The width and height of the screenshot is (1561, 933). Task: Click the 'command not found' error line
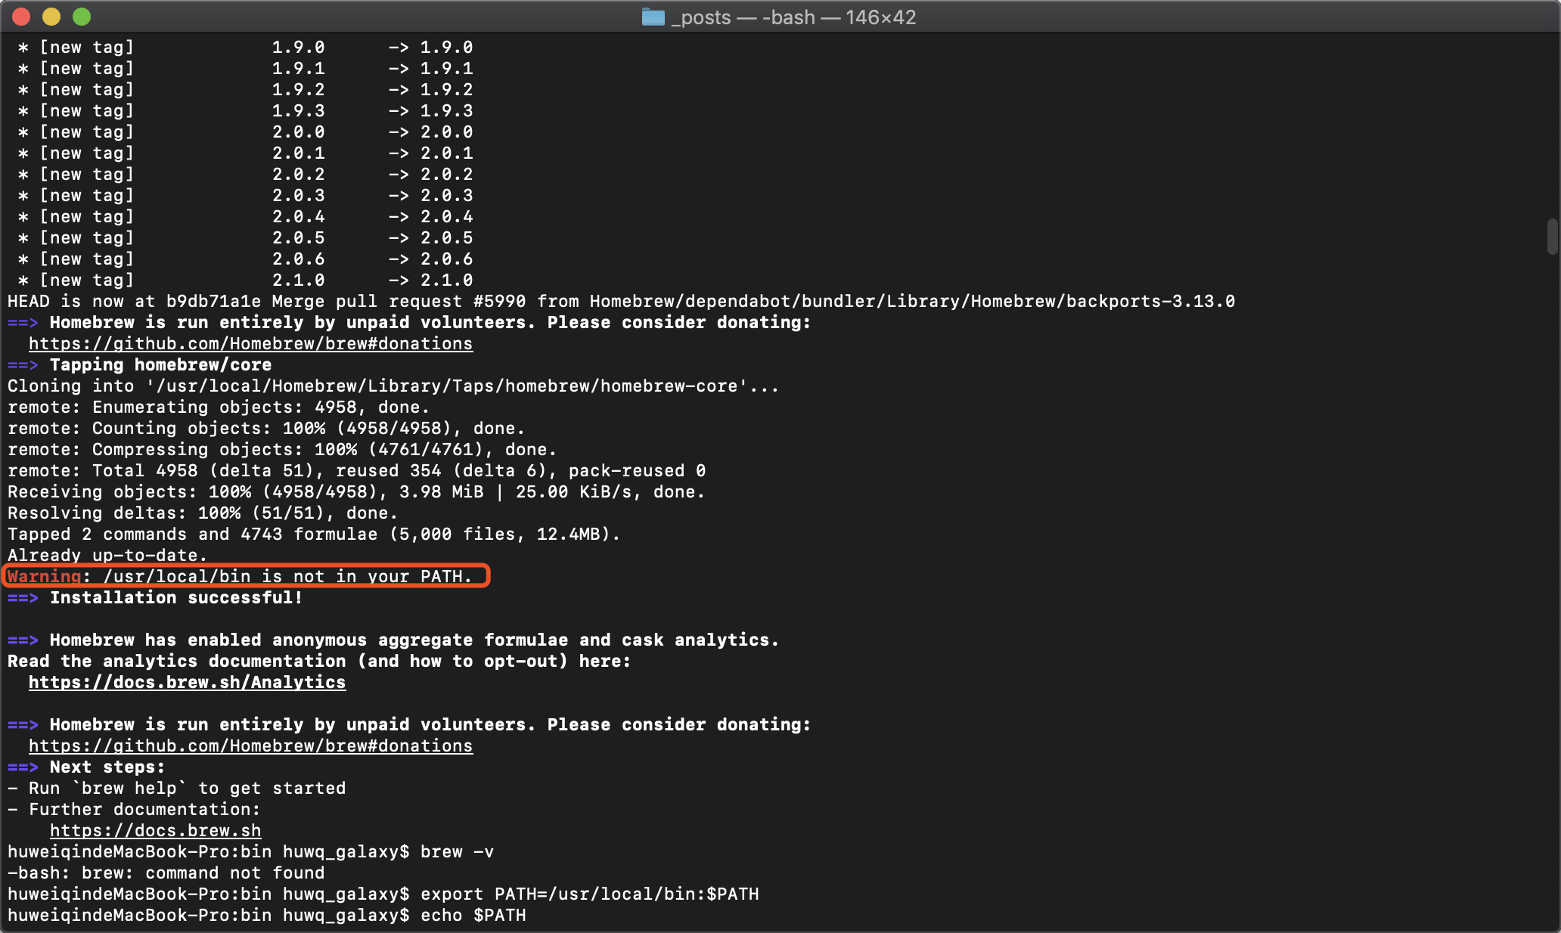point(166,873)
